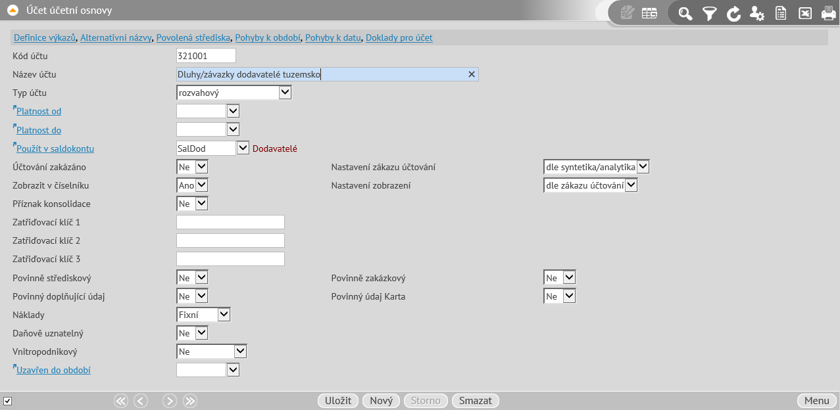Click the Platnost do label link
Image resolution: width=840 pixels, height=410 pixels.
click(39, 130)
